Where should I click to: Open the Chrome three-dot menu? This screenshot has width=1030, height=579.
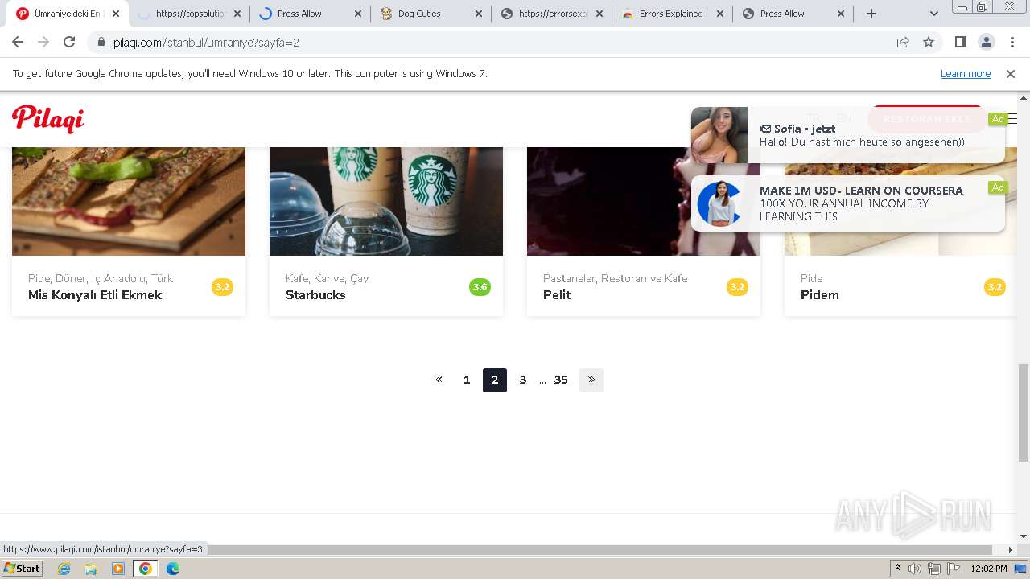1012,42
